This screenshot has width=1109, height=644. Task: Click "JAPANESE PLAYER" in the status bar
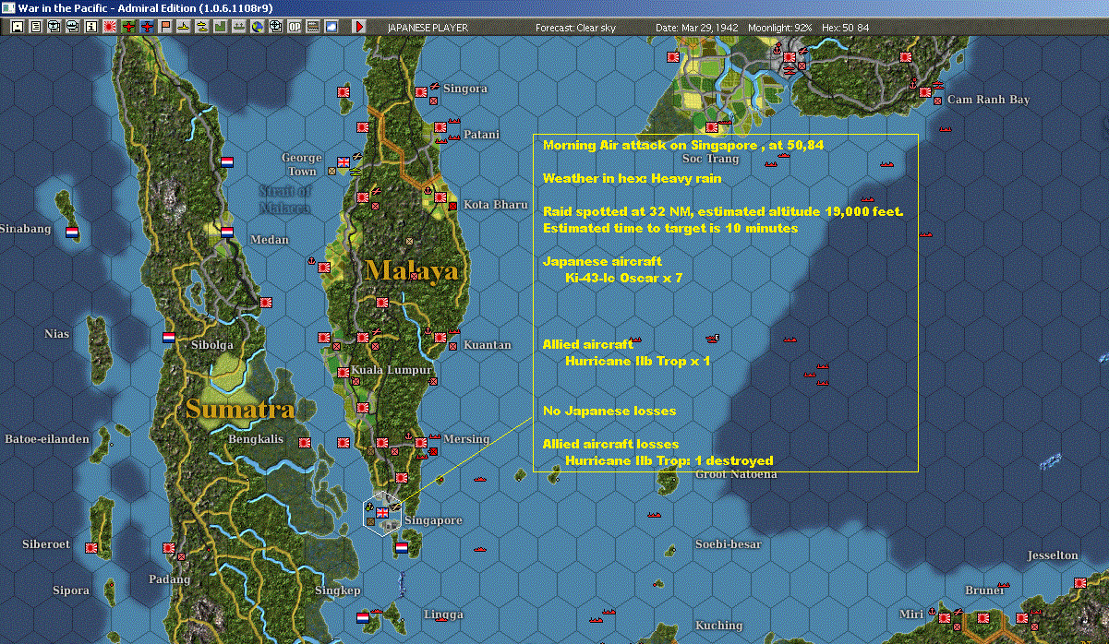click(428, 28)
